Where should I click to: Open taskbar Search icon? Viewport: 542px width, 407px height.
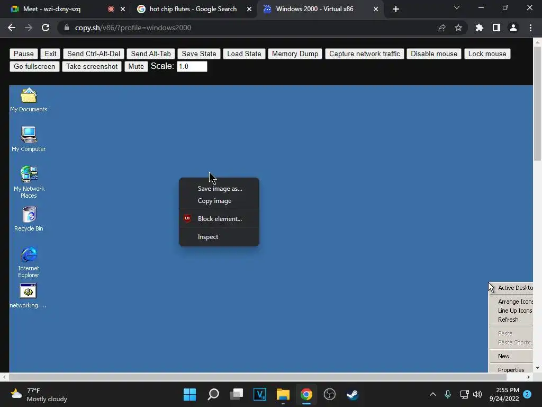click(x=213, y=394)
